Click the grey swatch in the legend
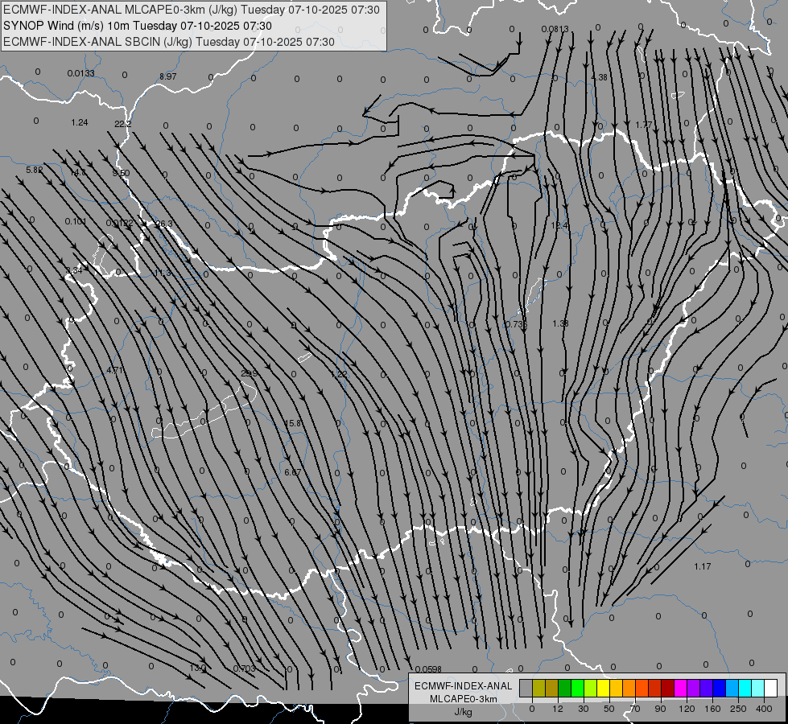 point(526,688)
